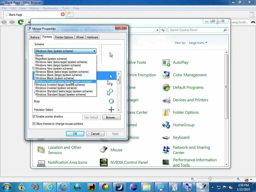
Task: Open Performance Information and Tools
Action: coord(189,162)
